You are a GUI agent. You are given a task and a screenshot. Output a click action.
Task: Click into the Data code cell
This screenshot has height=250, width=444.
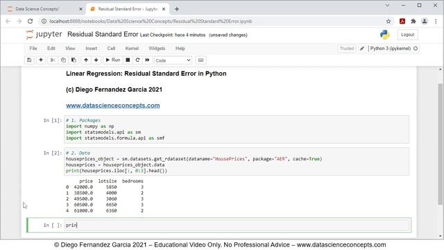tap(237, 162)
